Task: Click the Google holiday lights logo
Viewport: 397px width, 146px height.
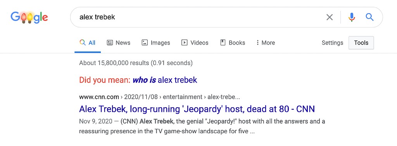Action: (x=29, y=17)
